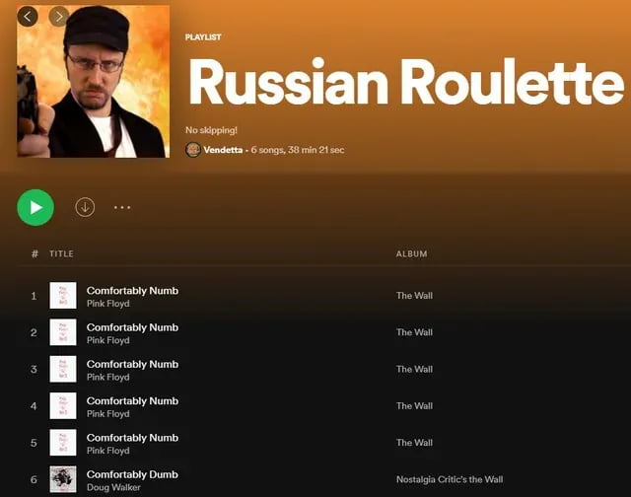Open The Wall album link on track 4
631x497 pixels.
414,405
